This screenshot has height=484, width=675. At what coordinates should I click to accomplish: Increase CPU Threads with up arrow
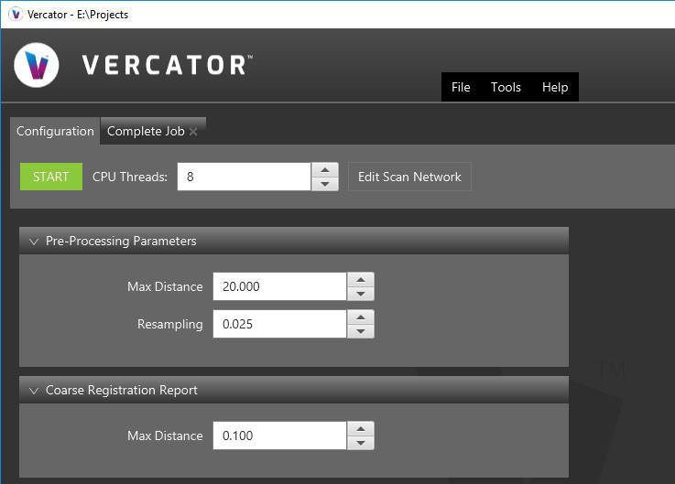325,169
